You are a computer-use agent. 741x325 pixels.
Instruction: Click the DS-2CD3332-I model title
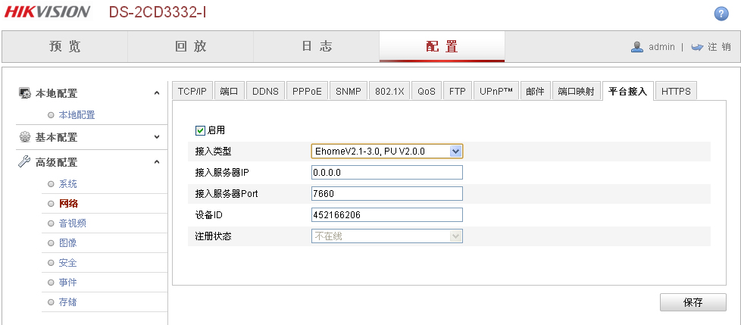coord(158,12)
